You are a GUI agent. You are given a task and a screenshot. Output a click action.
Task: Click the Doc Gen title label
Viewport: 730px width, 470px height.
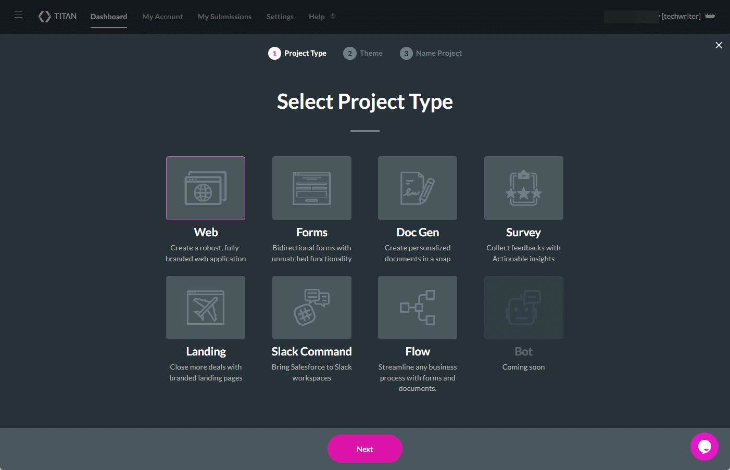[x=418, y=232]
